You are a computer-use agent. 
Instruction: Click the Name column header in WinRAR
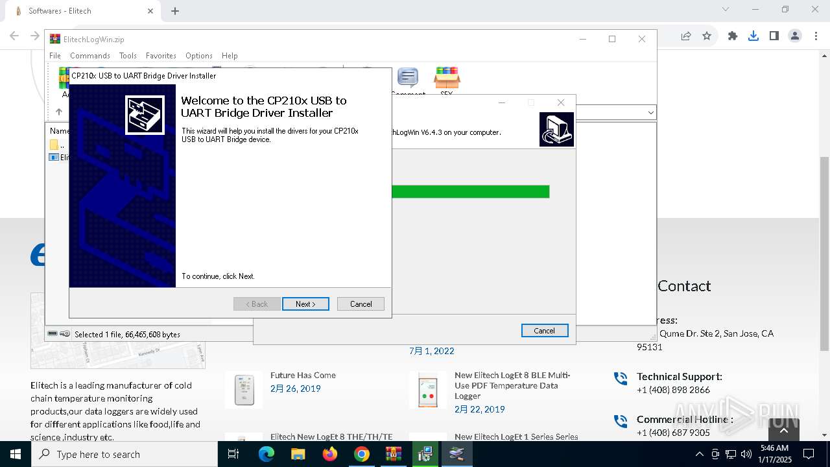pyautogui.click(x=59, y=131)
